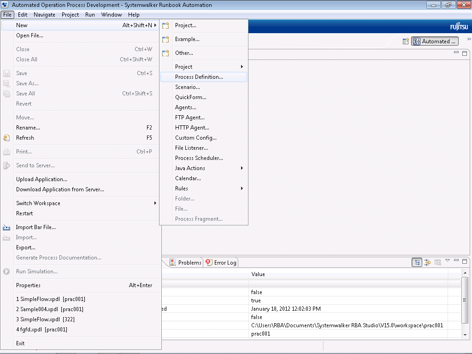This screenshot has width=472, height=354.
Task: Open the Run menu
Action: 90,15
